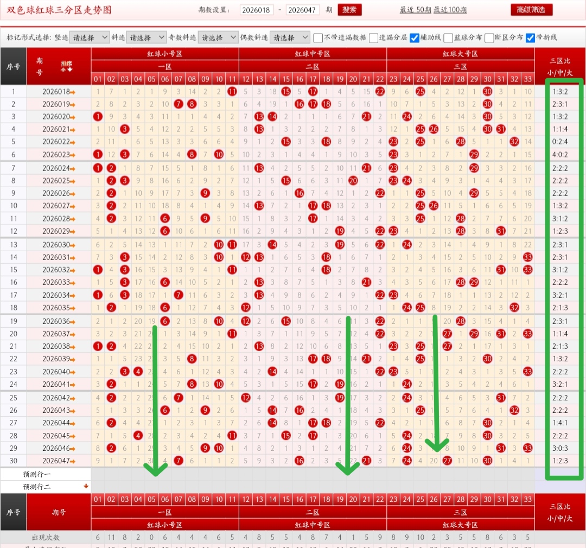Select the 红球中号区 column header
Image resolution: width=586 pixels, height=548 pixels.
(313, 54)
